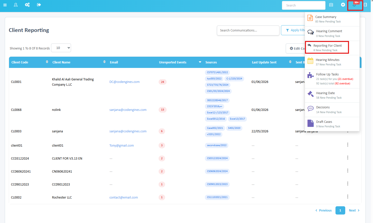This screenshot has width=373, height=223.
Task: Go to Next page
Action: pyautogui.click(x=354, y=211)
